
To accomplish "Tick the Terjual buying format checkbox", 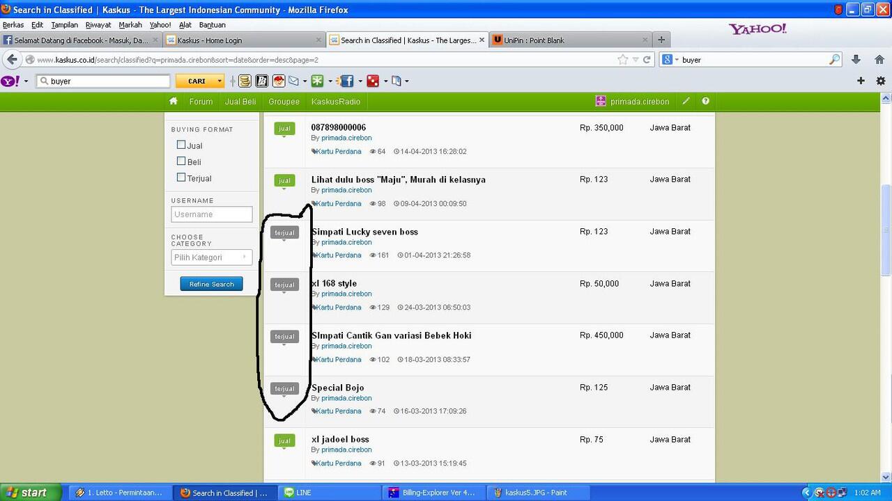I will click(x=181, y=177).
